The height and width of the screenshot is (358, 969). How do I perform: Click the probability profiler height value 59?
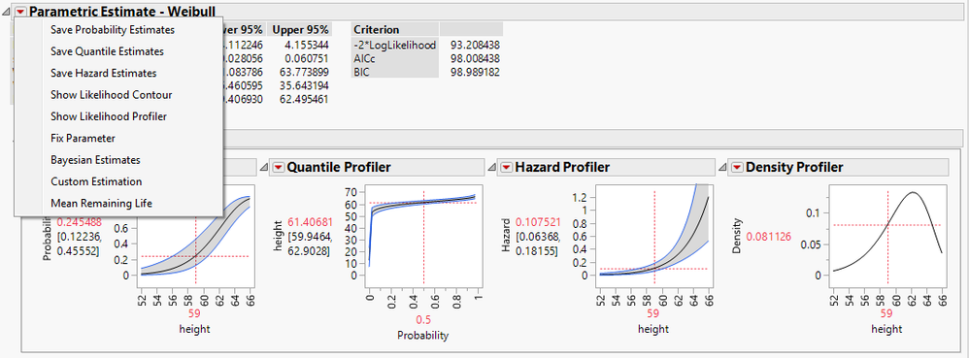click(194, 313)
